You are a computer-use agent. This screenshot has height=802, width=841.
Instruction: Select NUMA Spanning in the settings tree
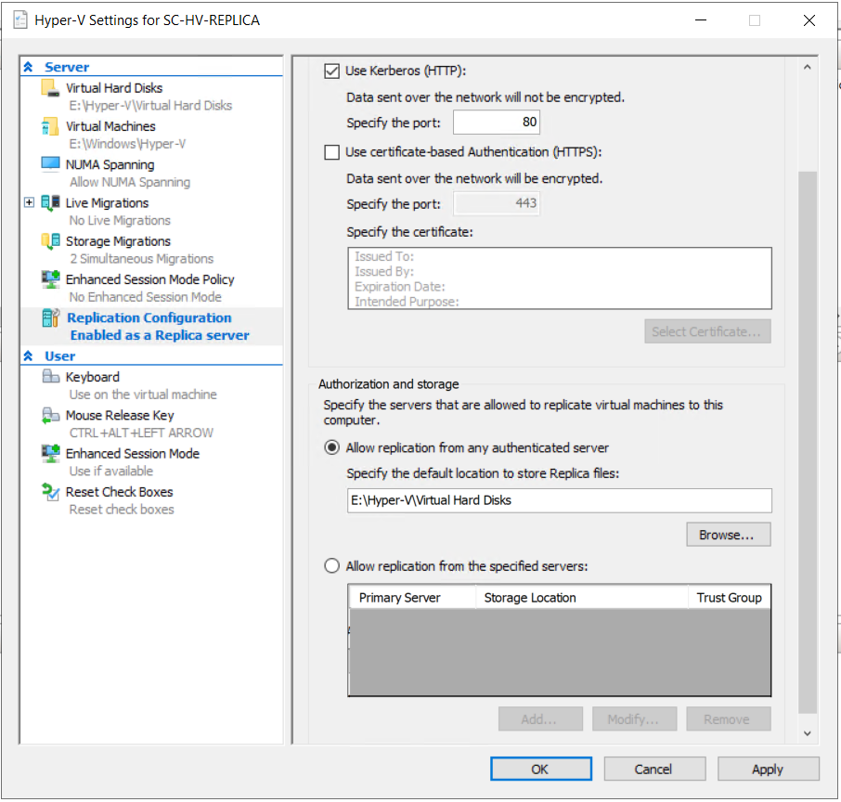click(110, 164)
